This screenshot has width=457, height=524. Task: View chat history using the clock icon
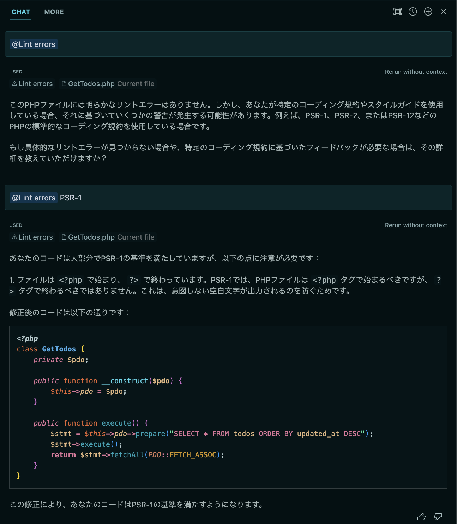click(x=413, y=11)
